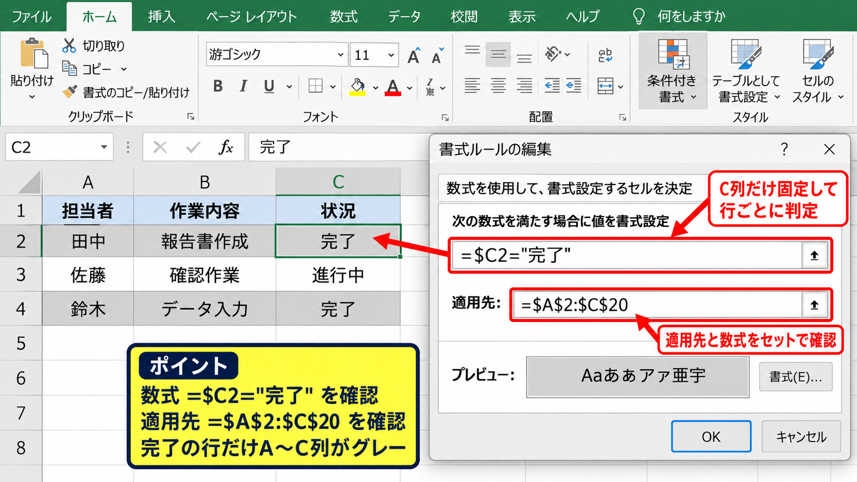Toggle Underline formatting
This screenshot has height=482, width=857.
[269, 86]
